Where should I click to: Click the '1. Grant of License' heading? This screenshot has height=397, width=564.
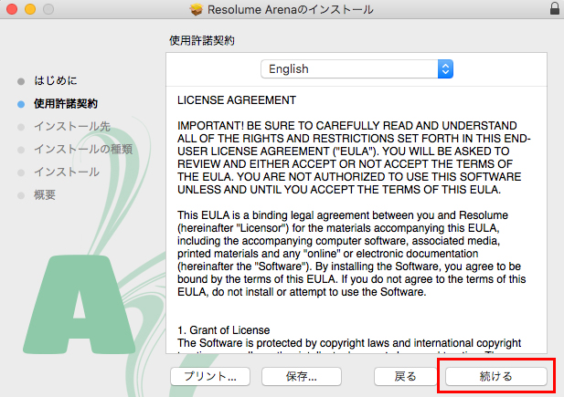(223, 329)
